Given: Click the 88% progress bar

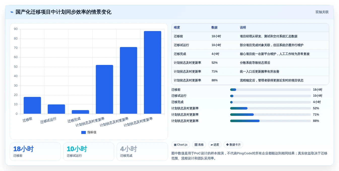Looking at the screenshot, I should 270,121.
